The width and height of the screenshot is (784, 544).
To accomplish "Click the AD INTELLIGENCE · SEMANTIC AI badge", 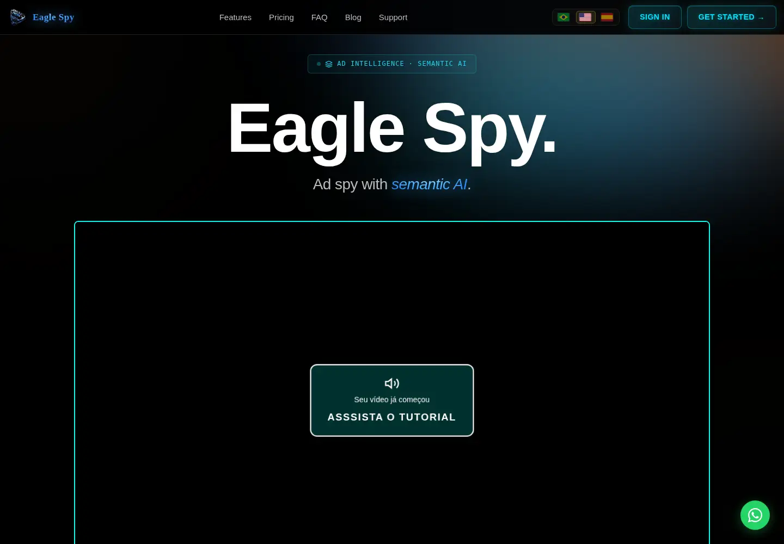I will 392,64.
